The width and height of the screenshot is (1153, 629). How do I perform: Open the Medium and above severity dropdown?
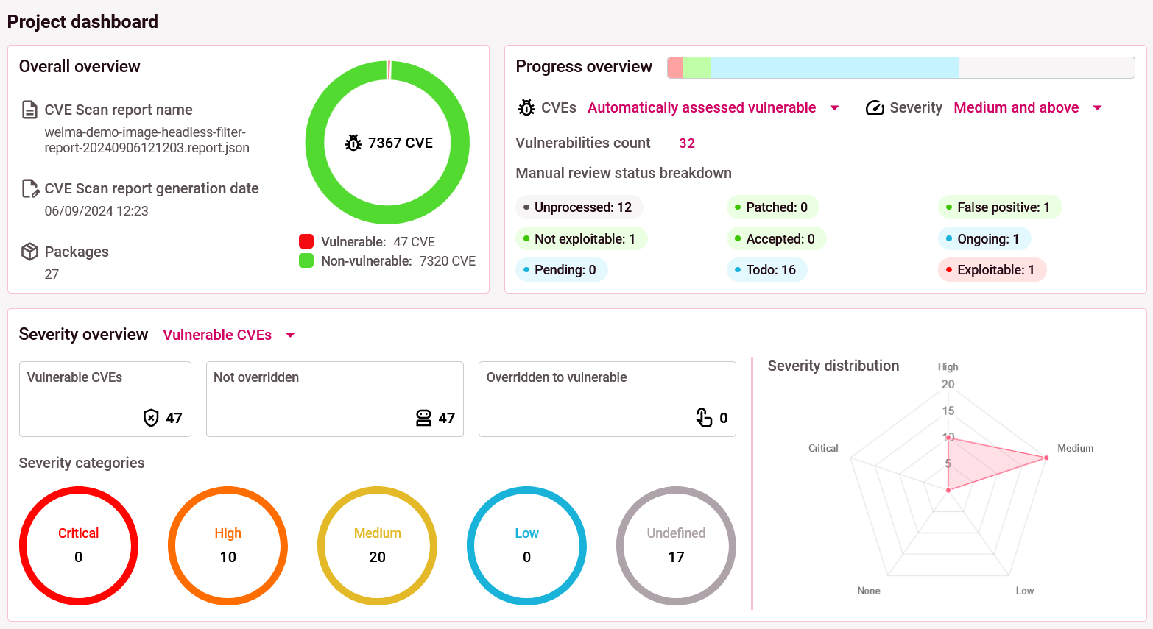point(1017,107)
